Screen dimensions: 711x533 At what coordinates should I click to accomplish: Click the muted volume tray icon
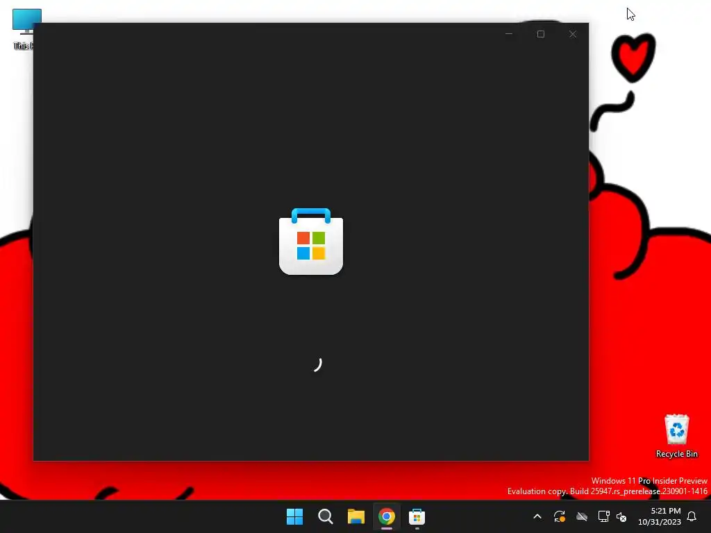click(x=621, y=516)
